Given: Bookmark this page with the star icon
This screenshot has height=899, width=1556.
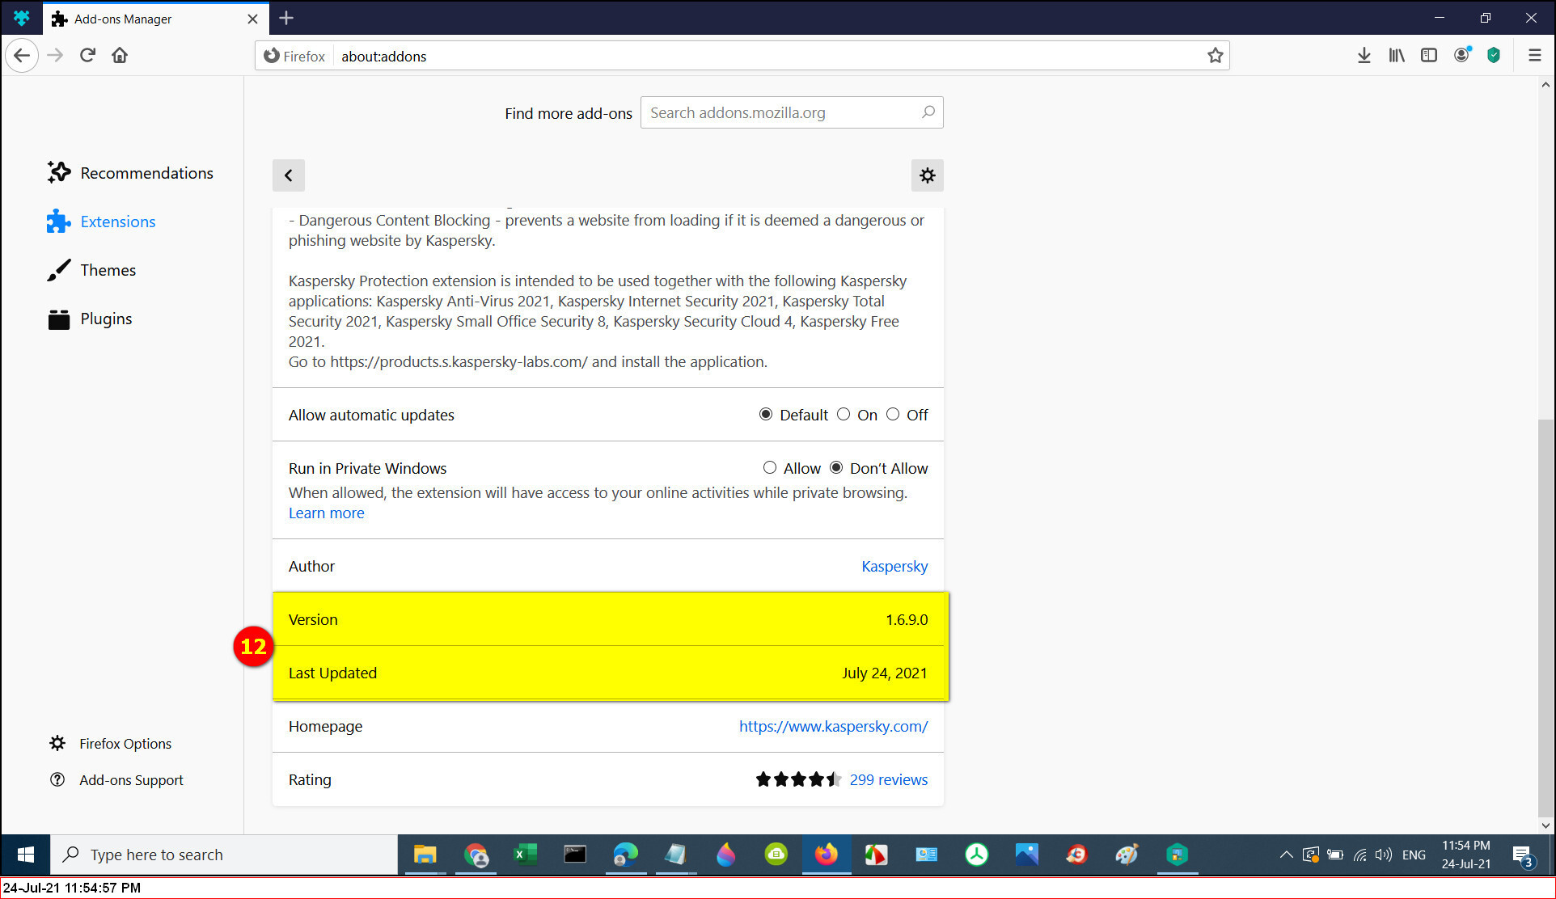Looking at the screenshot, I should pyautogui.click(x=1215, y=56).
